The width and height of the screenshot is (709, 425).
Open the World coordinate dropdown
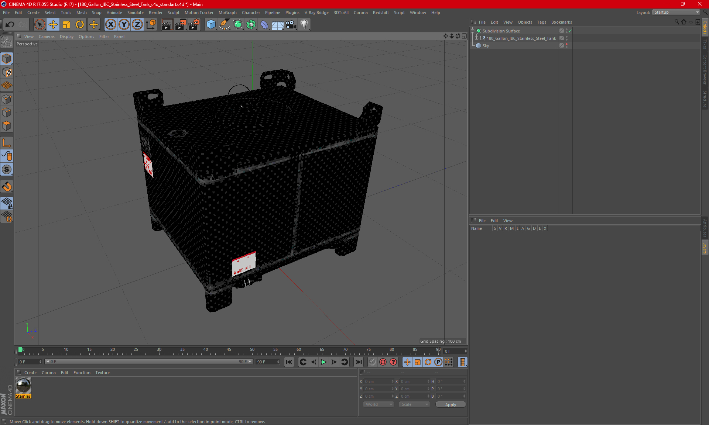tap(379, 404)
